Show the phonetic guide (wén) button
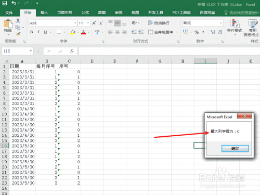The height and width of the screenshot is (195, 260). coord(97,32)
